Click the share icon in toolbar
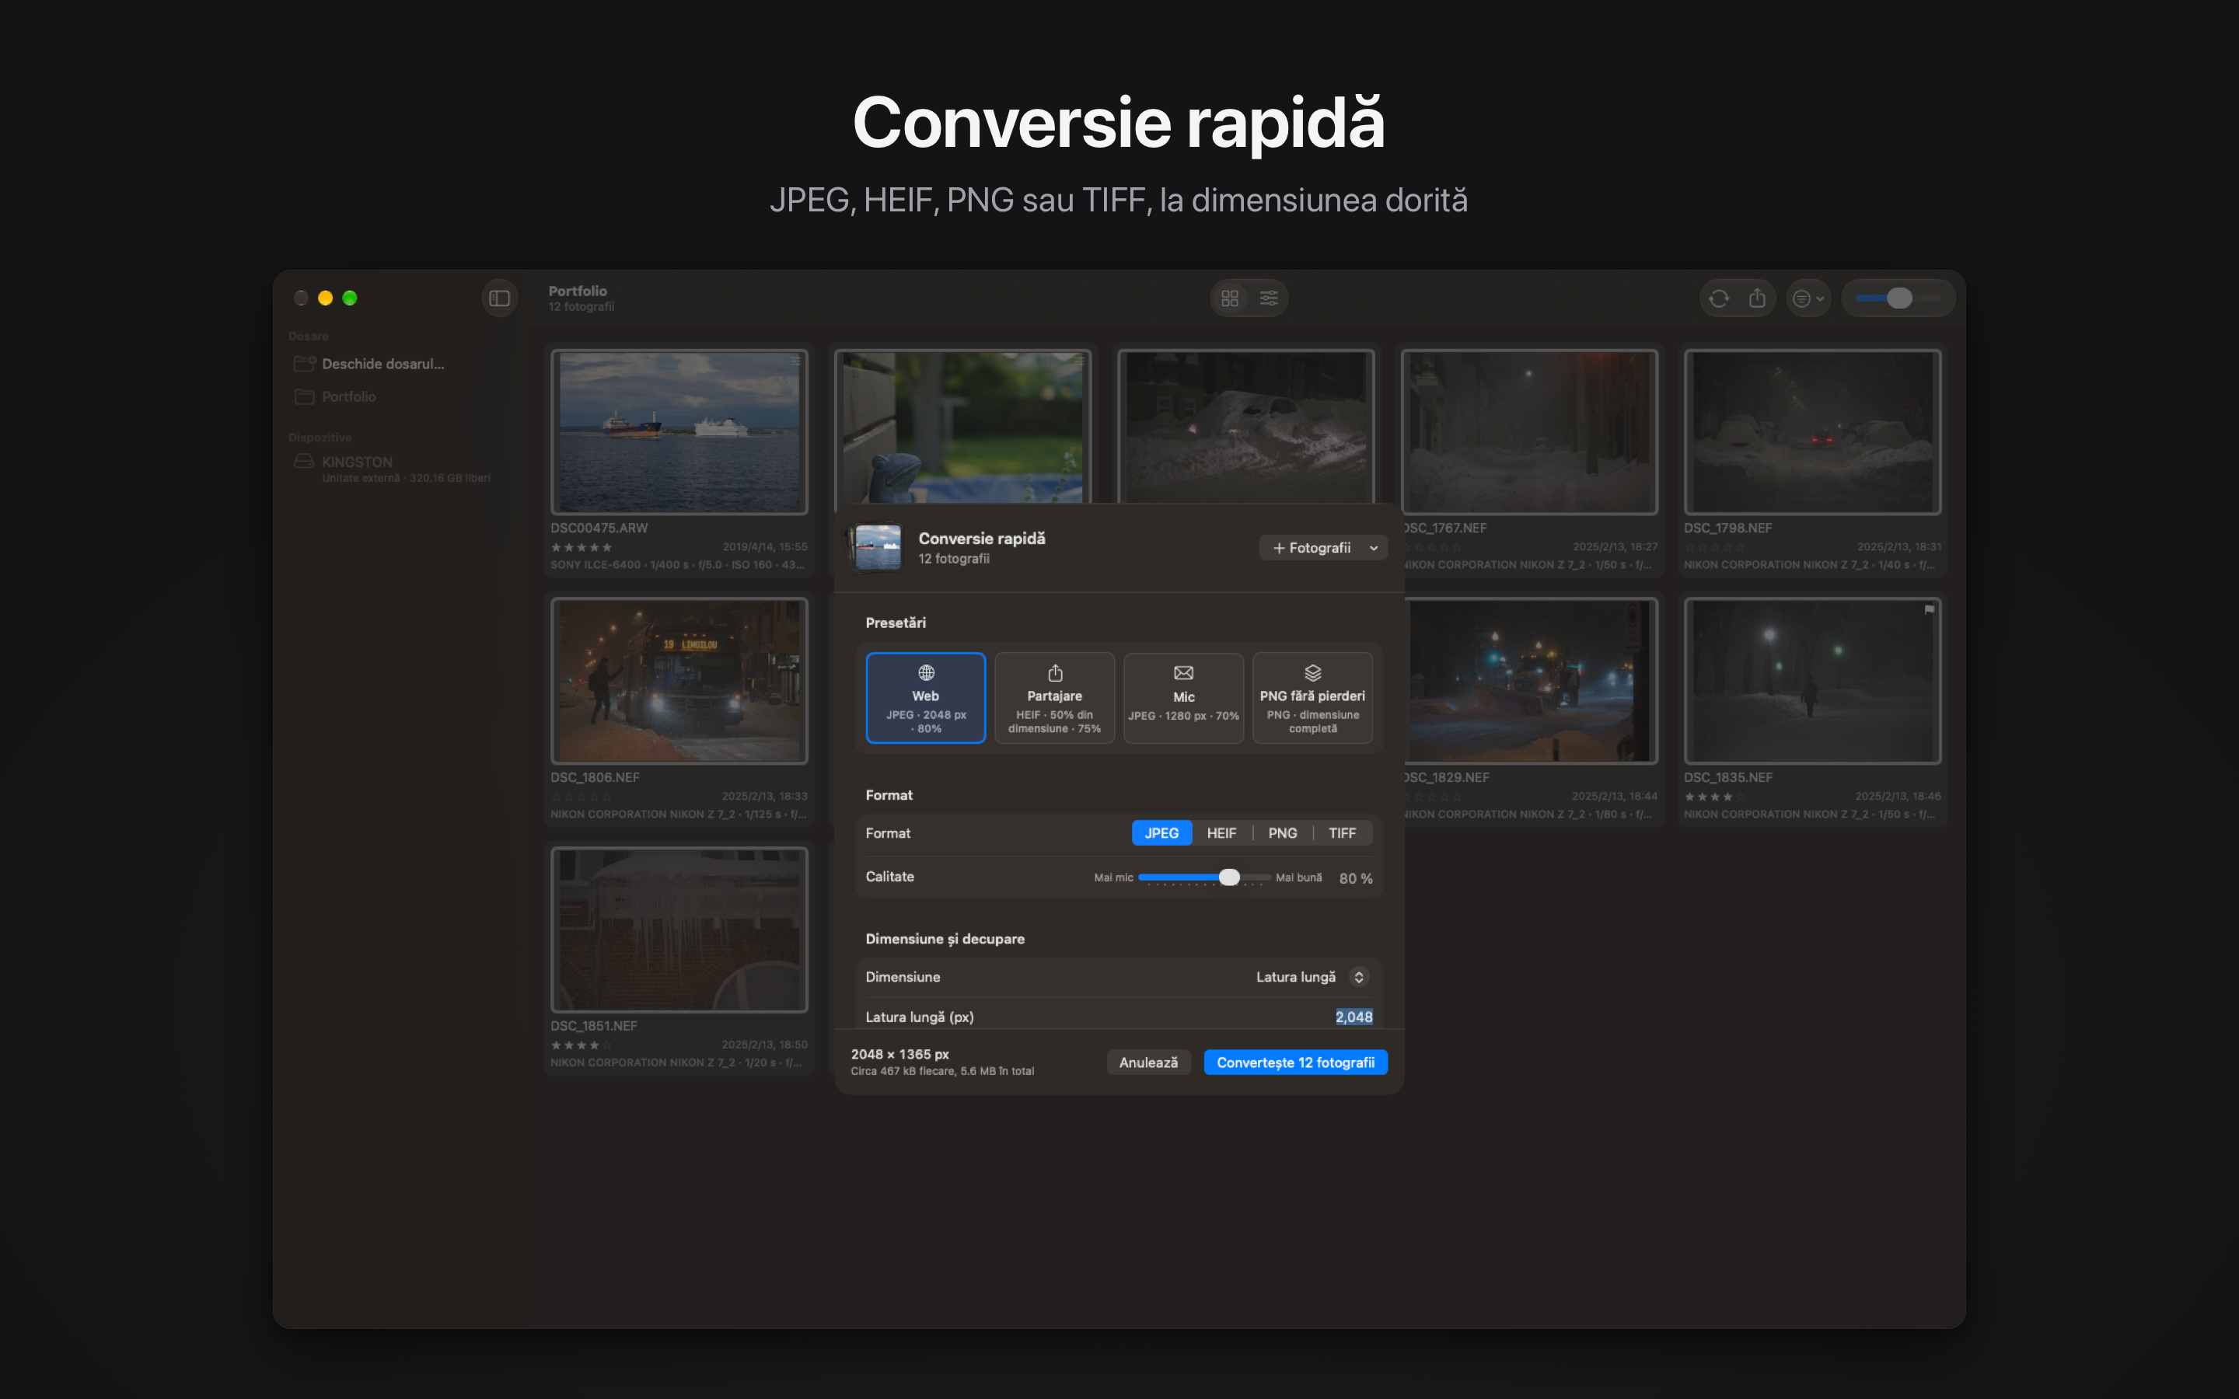The height and width of the screenshot is (1399, 2239). point(1757,298)
